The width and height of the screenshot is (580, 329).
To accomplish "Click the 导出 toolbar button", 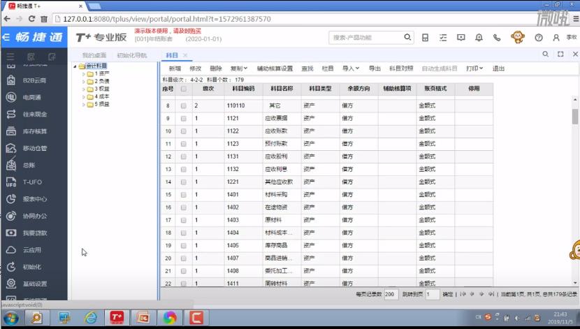I will coord(375,68).
